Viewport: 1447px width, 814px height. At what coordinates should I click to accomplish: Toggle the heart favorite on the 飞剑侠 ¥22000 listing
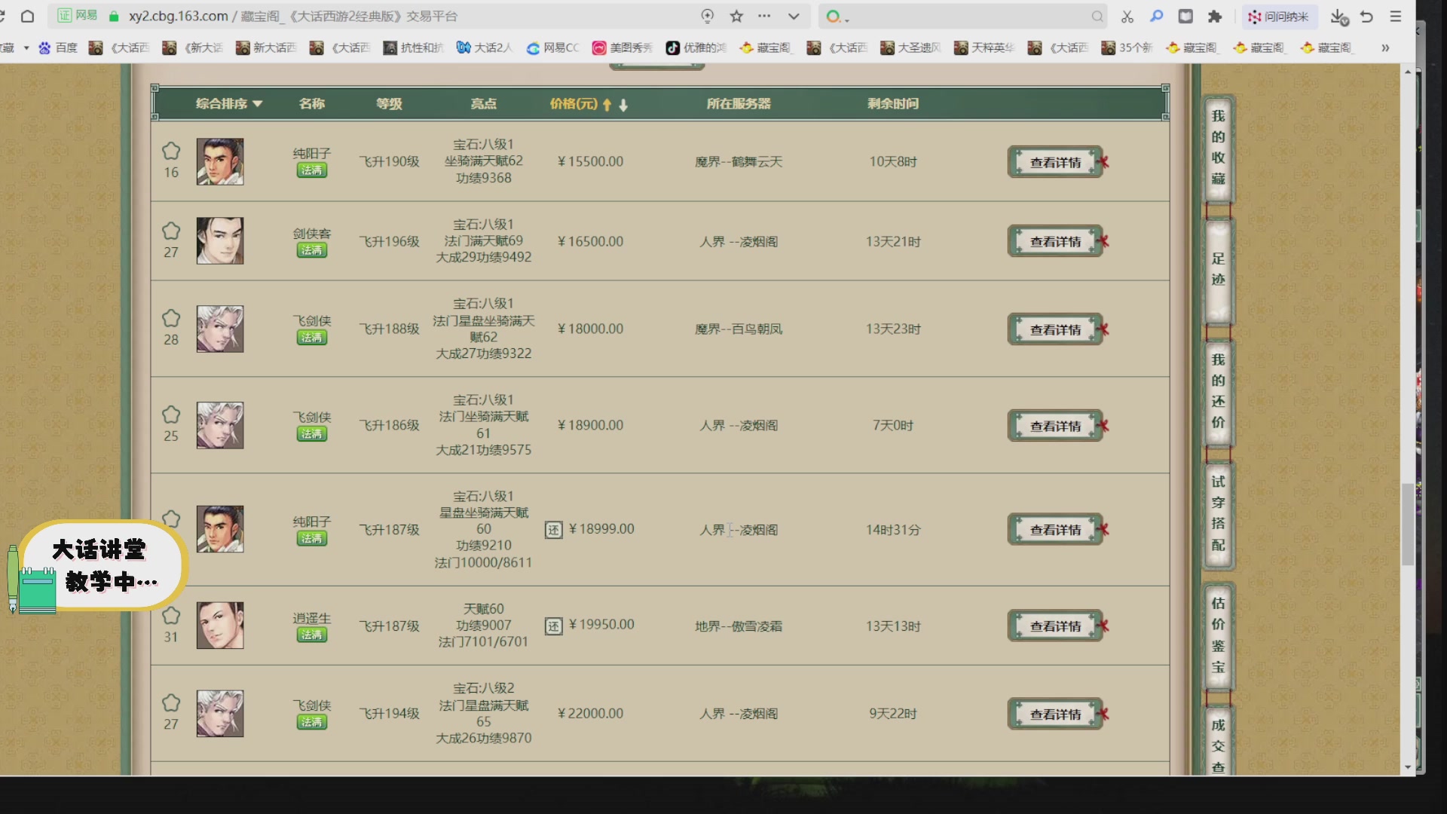point(171,702)
